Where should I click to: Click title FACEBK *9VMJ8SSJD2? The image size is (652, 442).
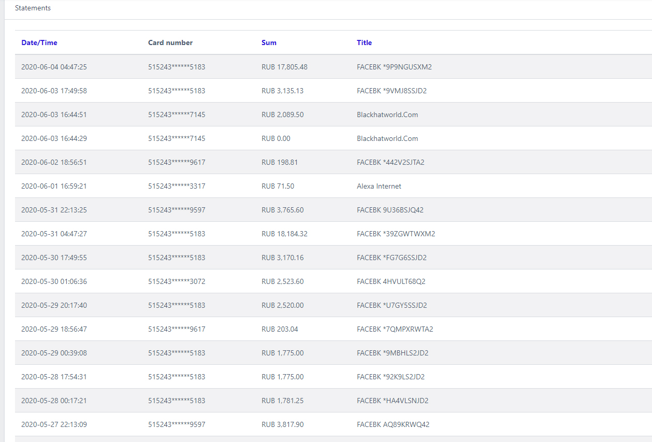click(392, 91)
